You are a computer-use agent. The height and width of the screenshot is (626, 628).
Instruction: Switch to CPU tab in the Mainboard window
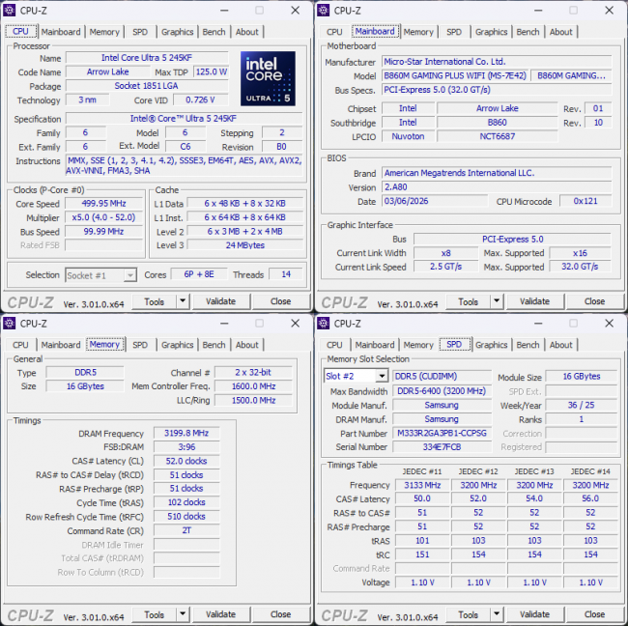point(334,32)
